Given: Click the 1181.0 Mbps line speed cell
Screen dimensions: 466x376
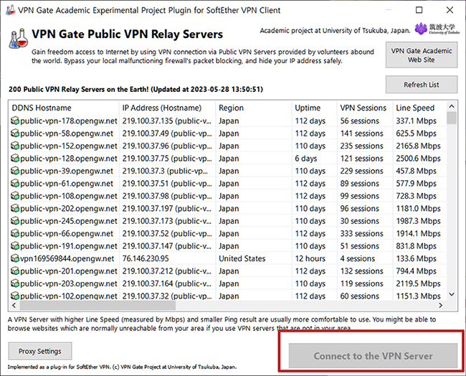Looking at the screenshot, I should tap(418, 209).
